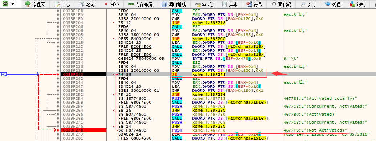Toggle breakpoint dot at address 0039F264
The width and height of the screenshot is (376, 141).
58,110
